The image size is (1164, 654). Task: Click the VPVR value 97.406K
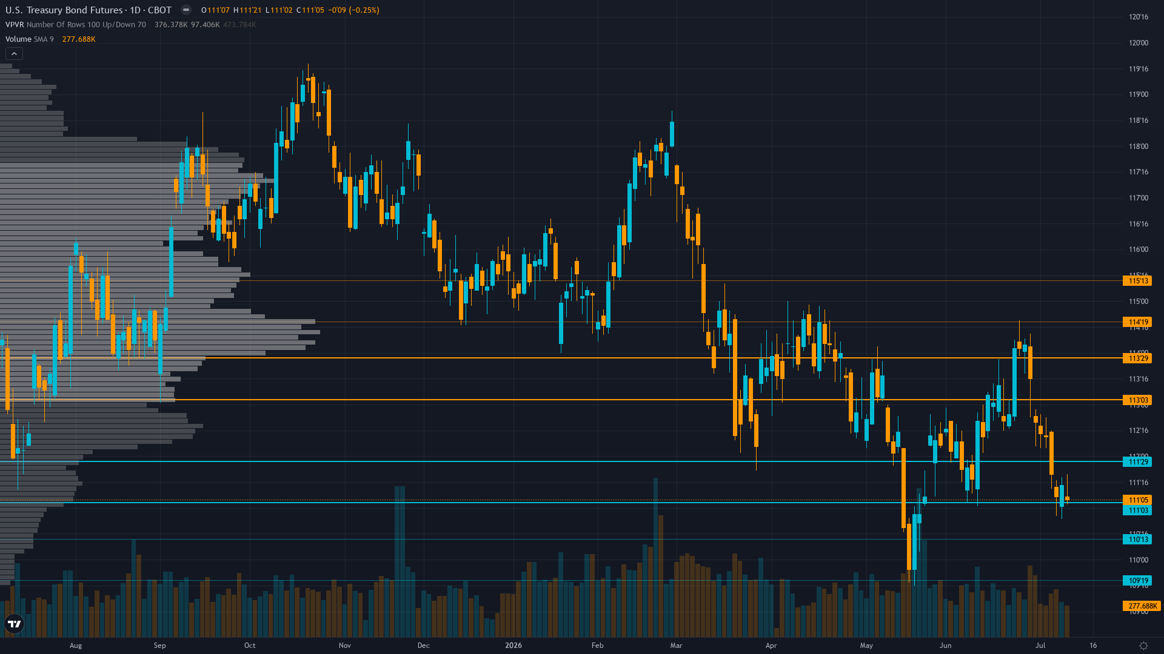point(206,25)
